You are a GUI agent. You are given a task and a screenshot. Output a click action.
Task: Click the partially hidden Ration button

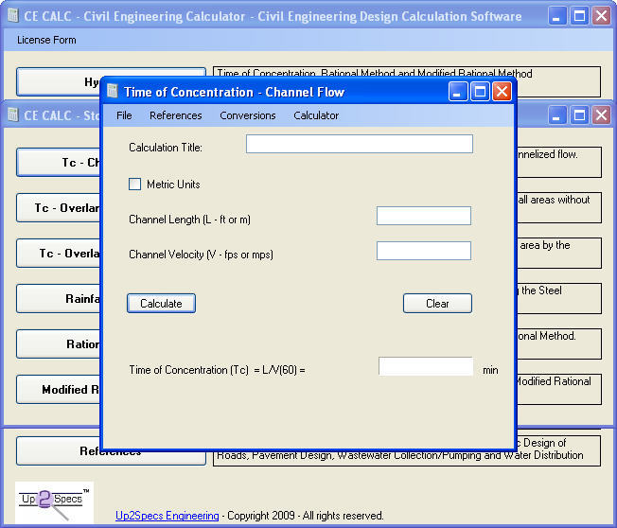[x=59, y=344]
